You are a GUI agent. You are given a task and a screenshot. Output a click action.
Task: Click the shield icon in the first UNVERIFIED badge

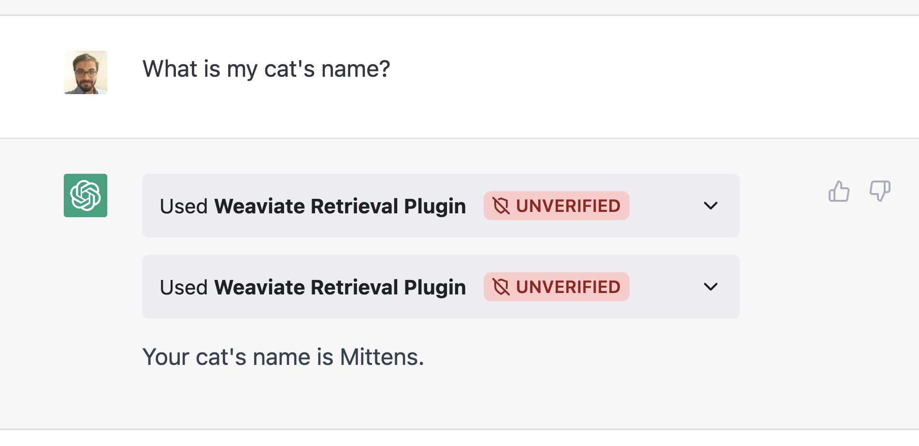501,206
